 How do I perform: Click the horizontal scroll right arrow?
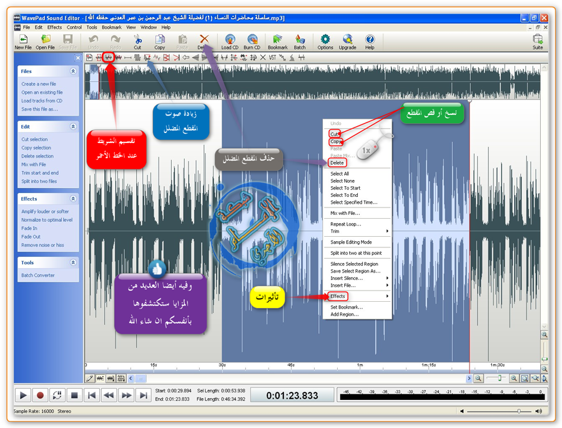click(x=469, y=378)
